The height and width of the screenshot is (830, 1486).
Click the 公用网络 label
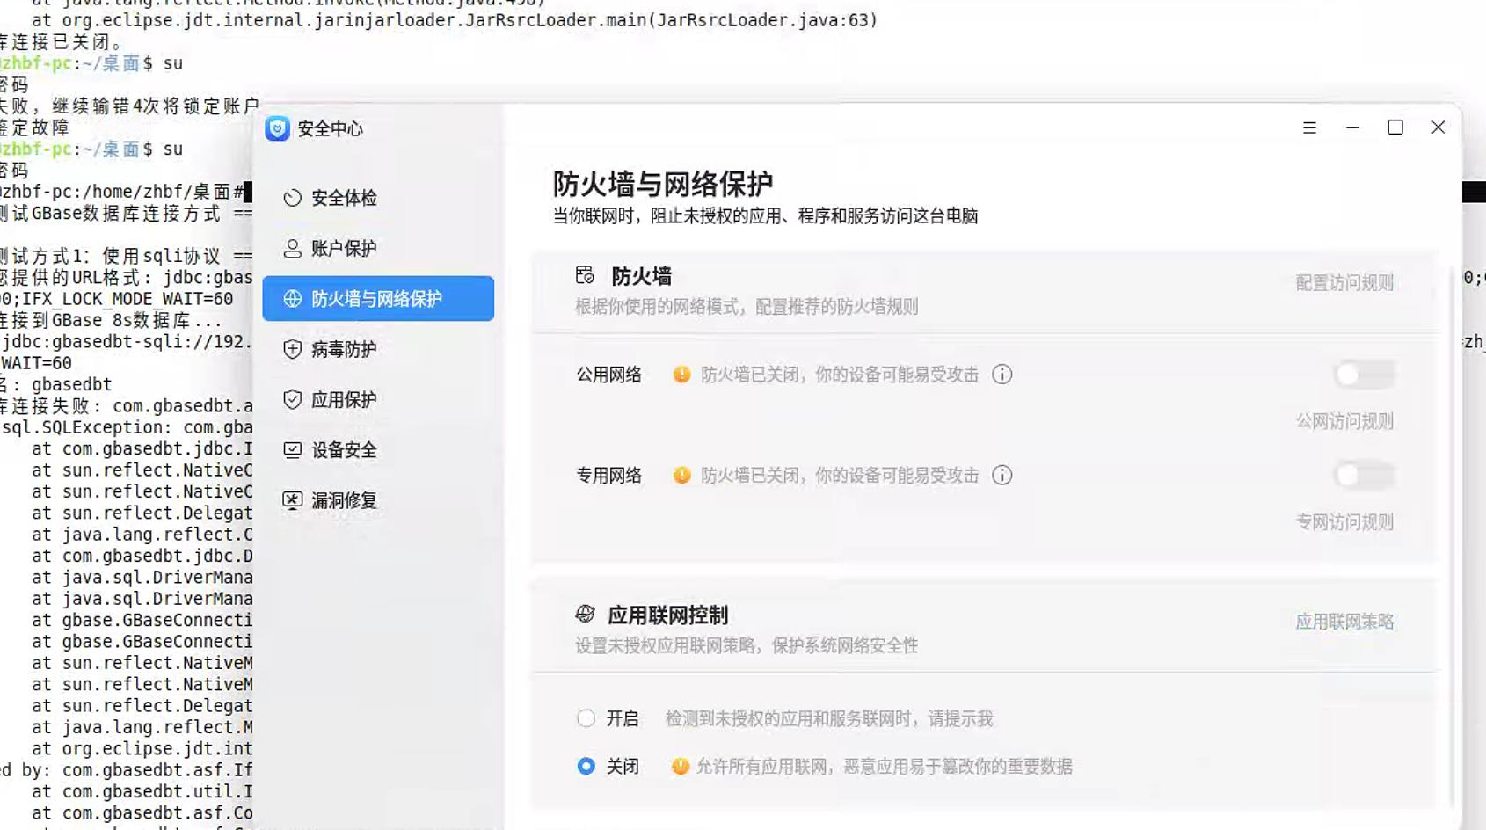(x=608, y=375)
